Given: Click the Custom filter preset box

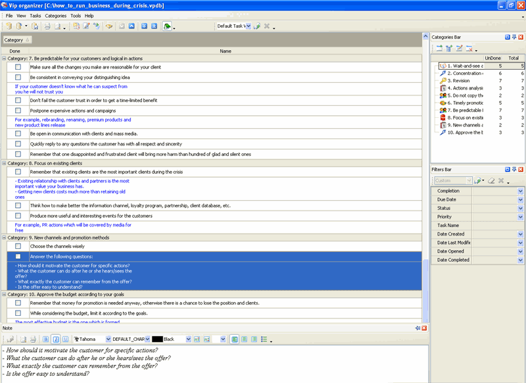Looking at the screenshot, I should pyautogui.click(x=453, y=180).
